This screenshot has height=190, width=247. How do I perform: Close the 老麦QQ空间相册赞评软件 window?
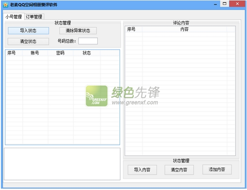tap(237, 4)
